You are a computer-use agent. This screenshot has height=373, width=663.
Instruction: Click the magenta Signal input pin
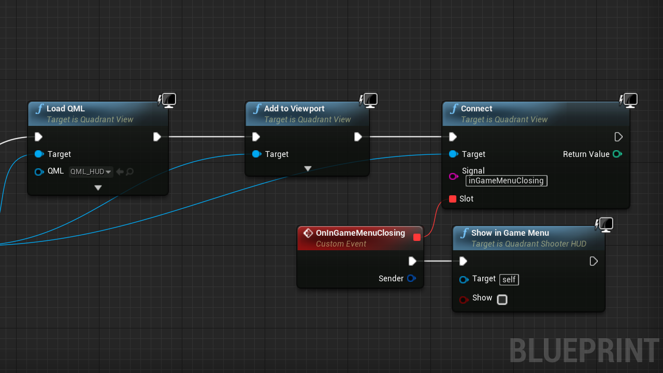click(x=453, y=176)
